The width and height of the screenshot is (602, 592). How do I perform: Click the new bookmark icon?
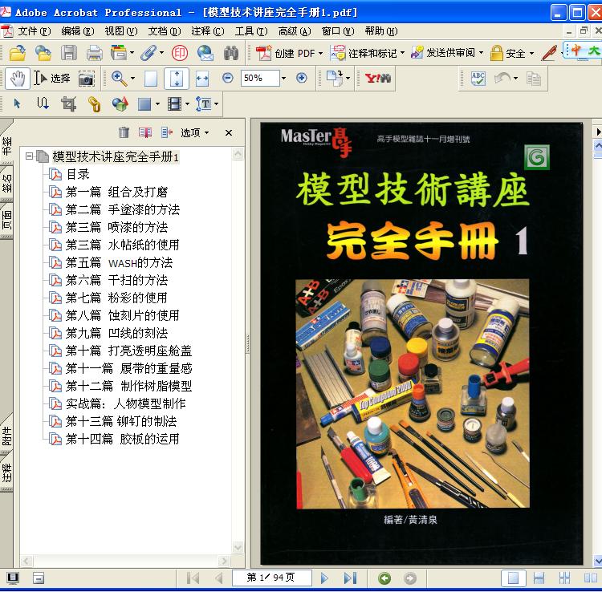pos(145,132)
